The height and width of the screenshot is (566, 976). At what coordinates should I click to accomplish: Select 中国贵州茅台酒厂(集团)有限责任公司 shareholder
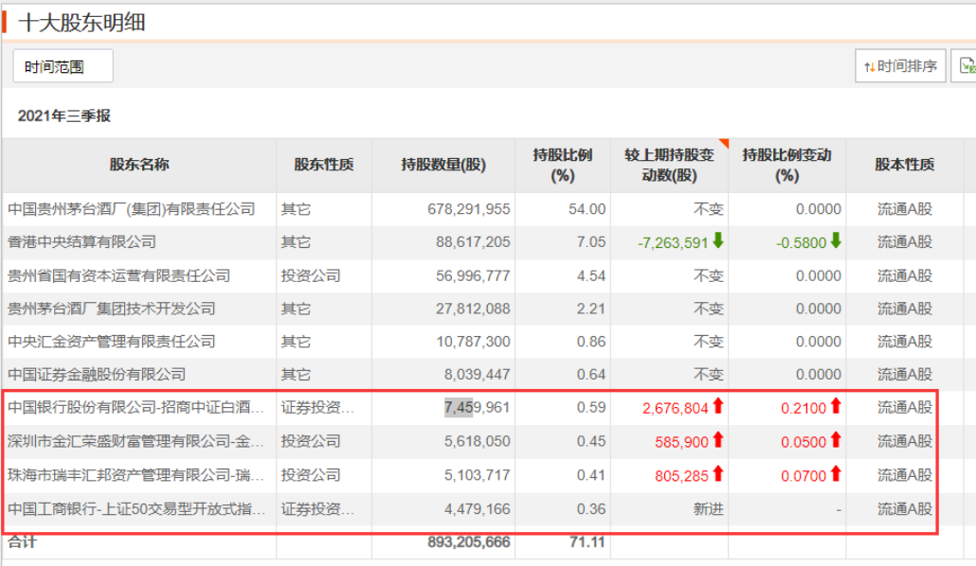[x=132, y=209]
